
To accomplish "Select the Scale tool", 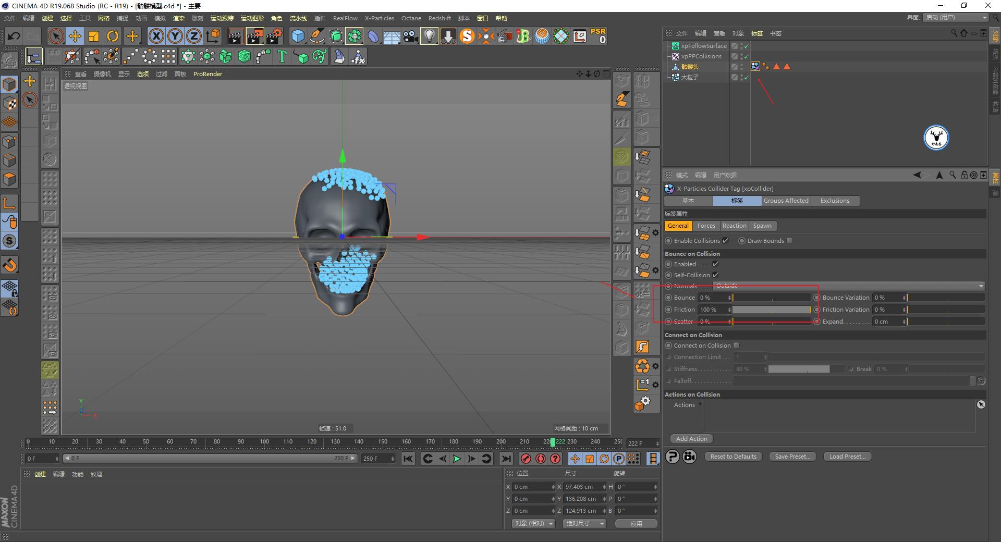I will [94, 36].
